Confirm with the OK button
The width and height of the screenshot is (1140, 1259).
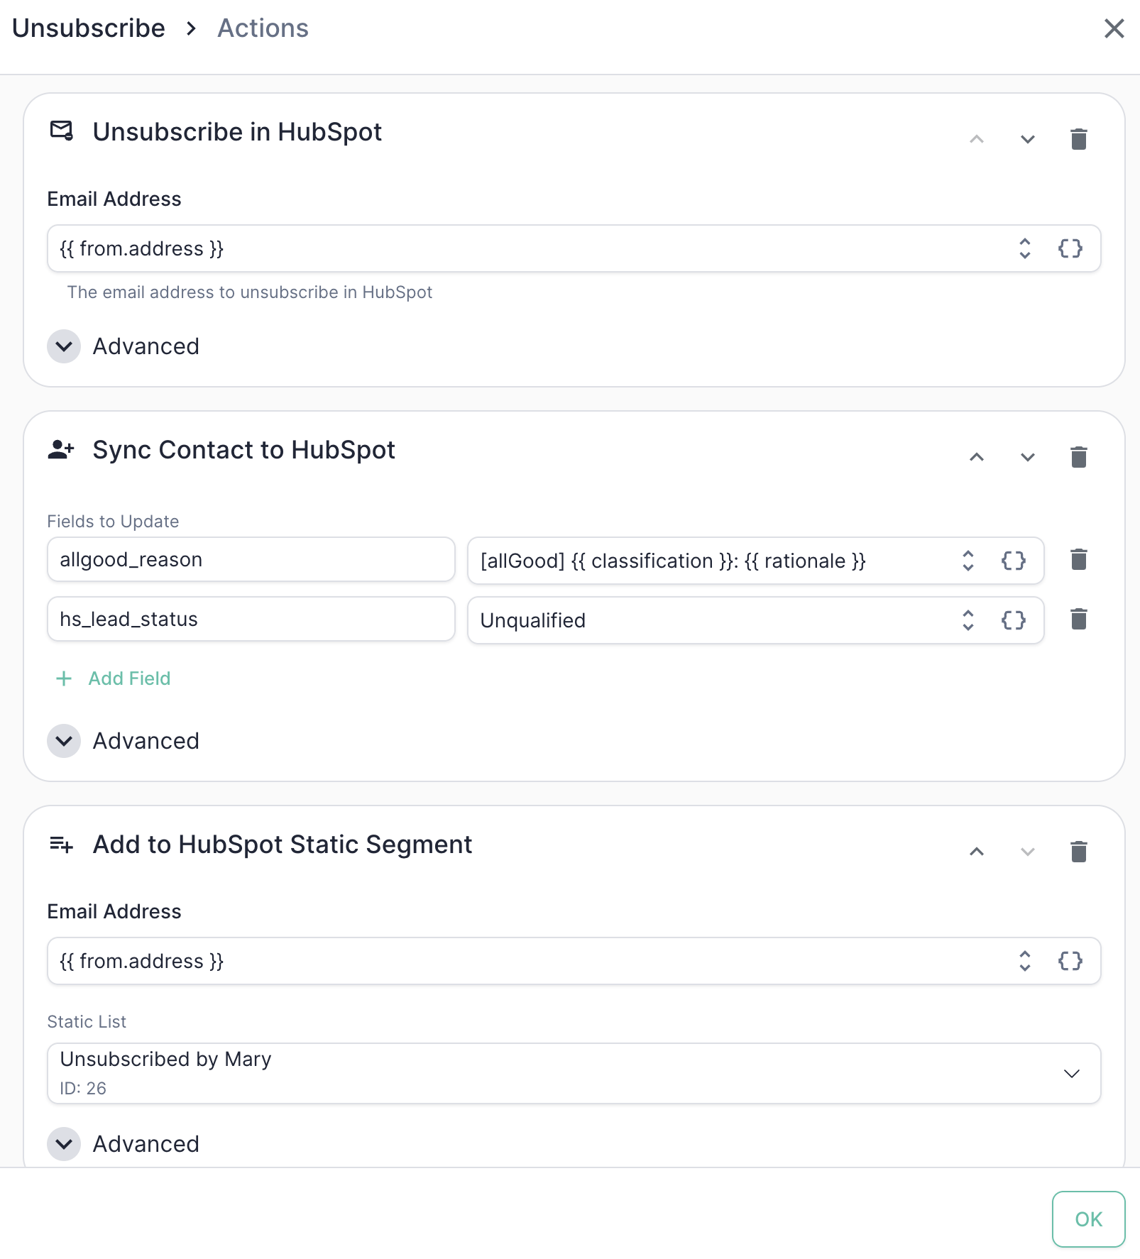[x=1088, y=1219]
